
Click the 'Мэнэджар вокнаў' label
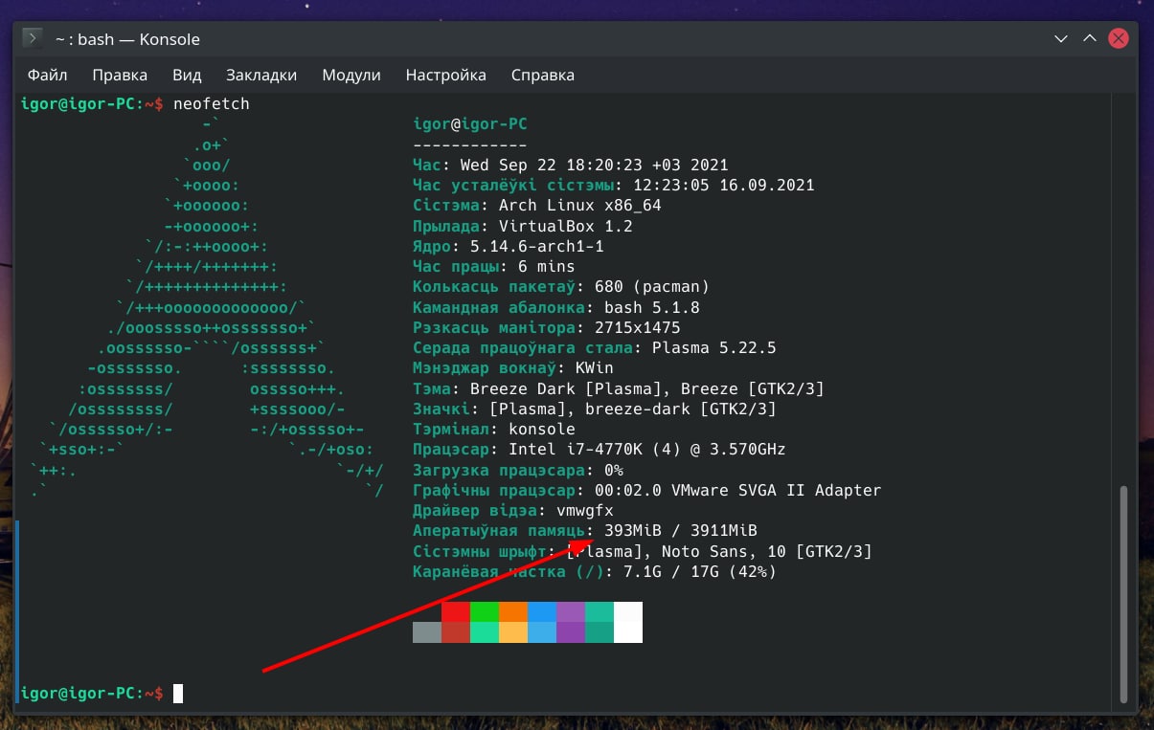click(485, 367)
